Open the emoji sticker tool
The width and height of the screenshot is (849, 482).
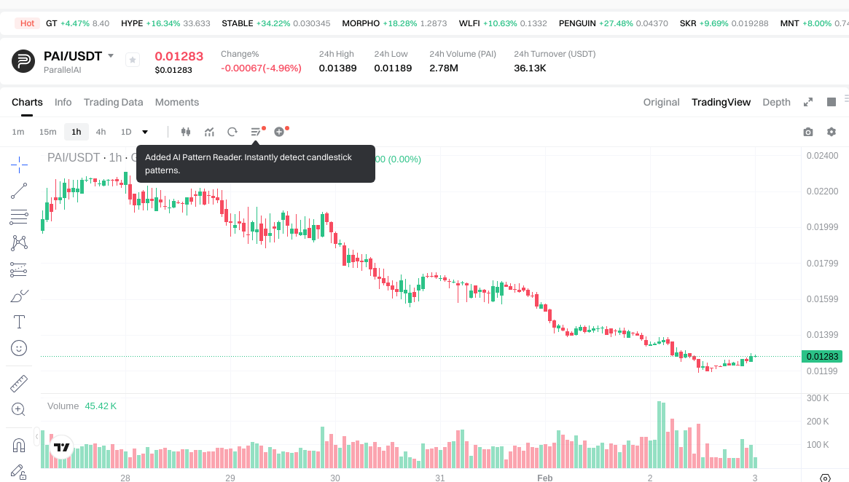click(x=19, y=348)
